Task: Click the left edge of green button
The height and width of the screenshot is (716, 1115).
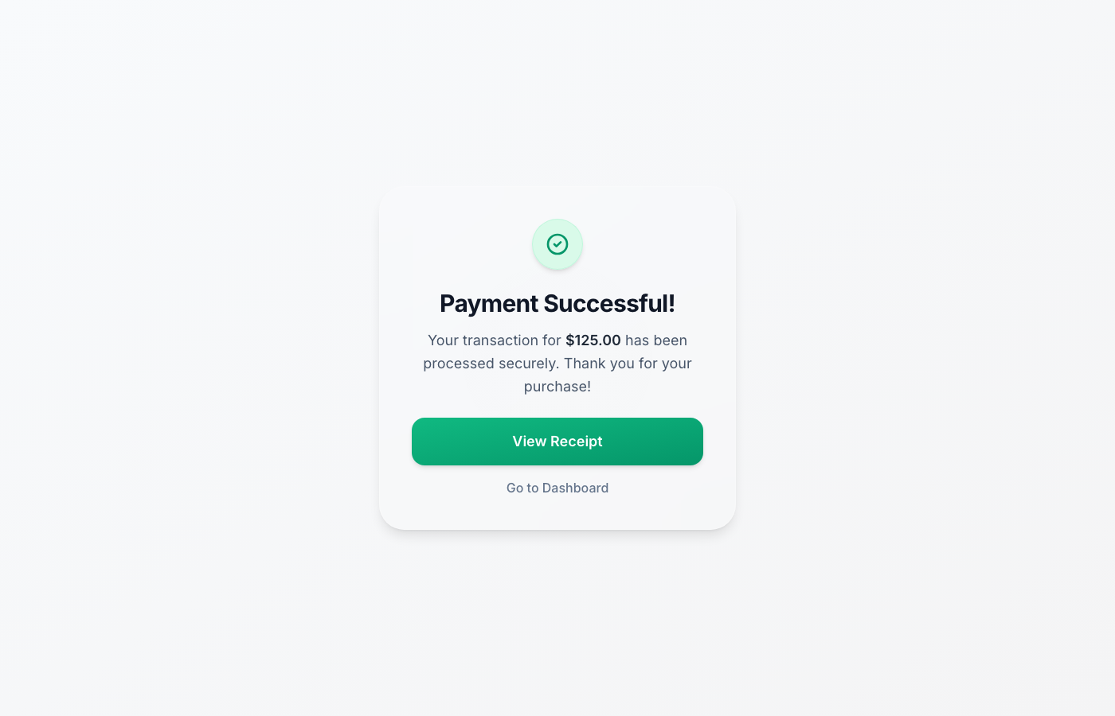Action: [417, 442]
